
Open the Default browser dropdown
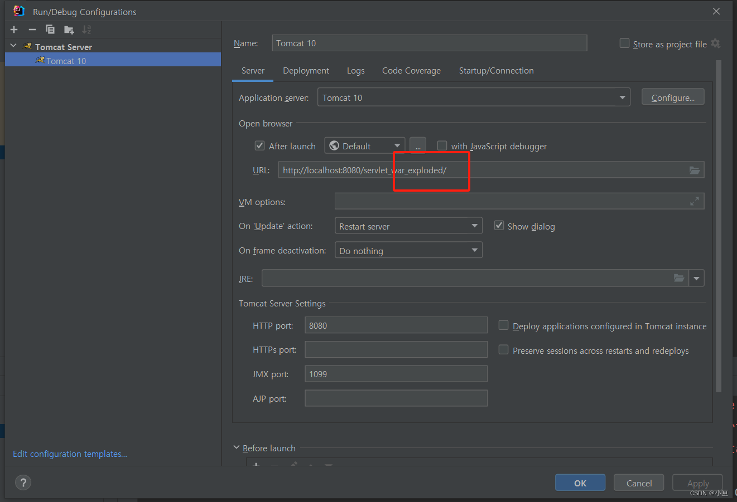[x=365, y=146]
